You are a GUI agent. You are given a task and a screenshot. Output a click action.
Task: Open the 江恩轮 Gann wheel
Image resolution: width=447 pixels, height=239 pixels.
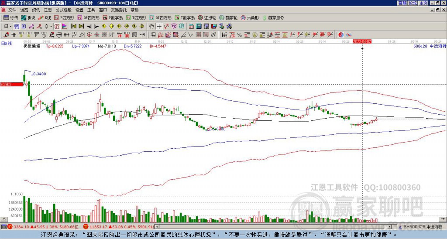pyautogui.click(x=207, y=17)
